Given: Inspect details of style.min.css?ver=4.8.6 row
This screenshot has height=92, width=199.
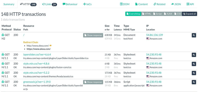Looking at the screenshot, I should (194, 64).
